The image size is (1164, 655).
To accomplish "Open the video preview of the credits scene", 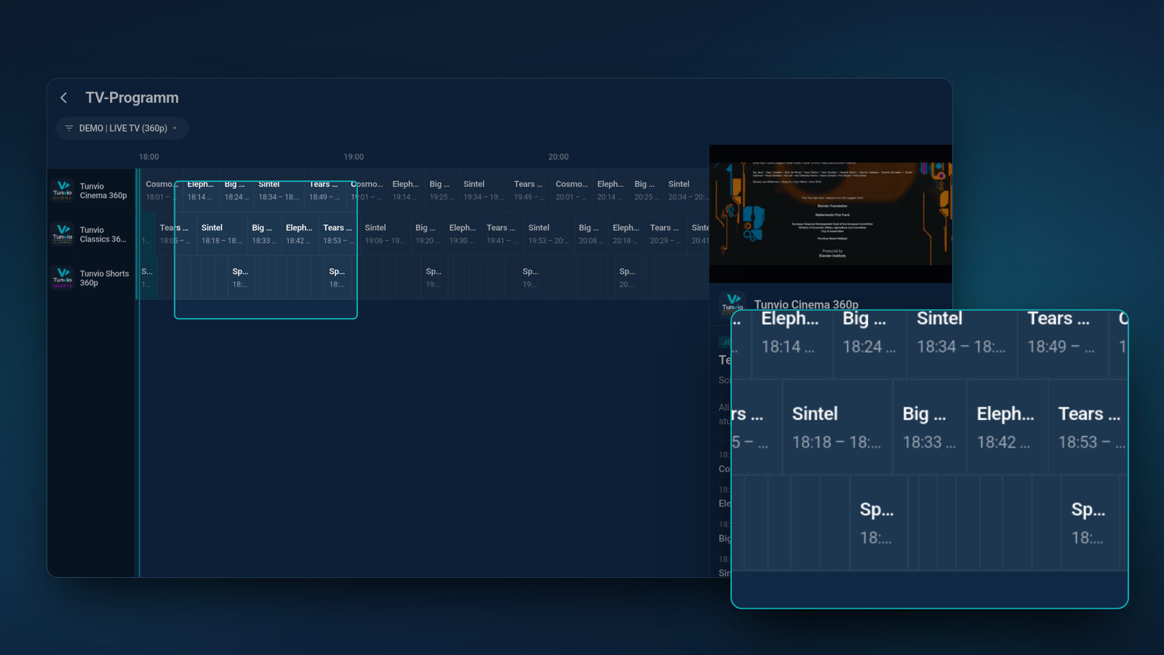I will click(831, 214).
